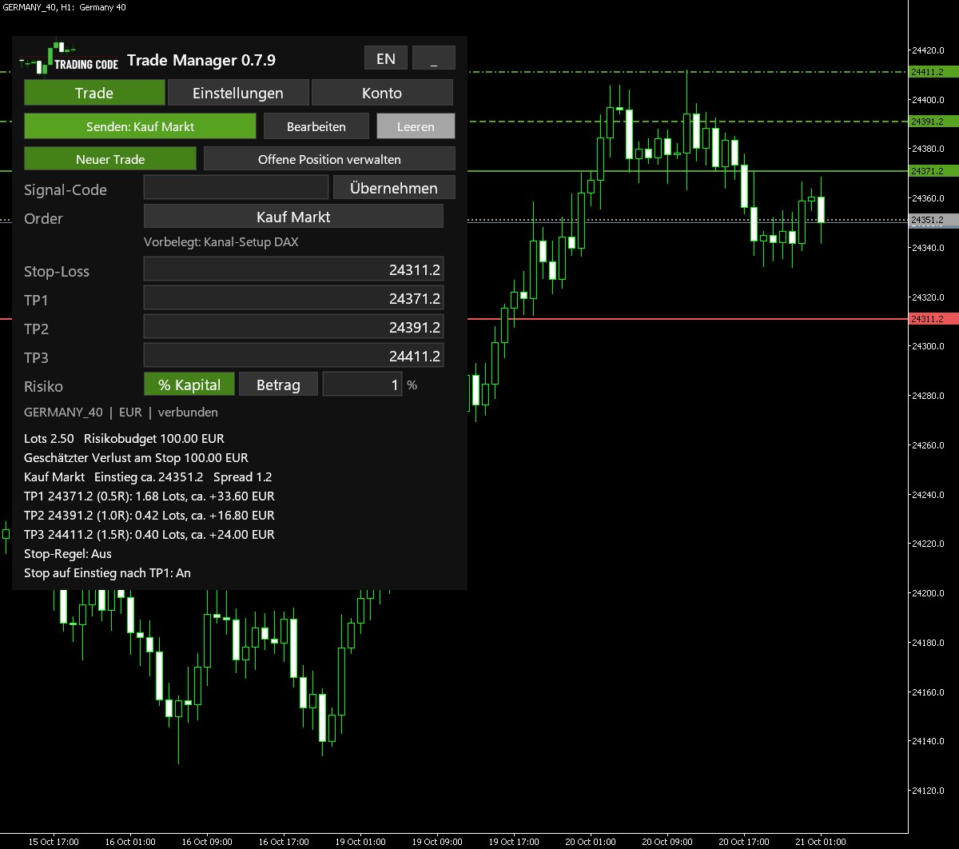Select Betrag risk mode

[278, 385]
